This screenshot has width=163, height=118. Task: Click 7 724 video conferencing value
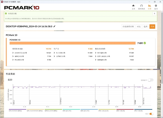point(49,56)
